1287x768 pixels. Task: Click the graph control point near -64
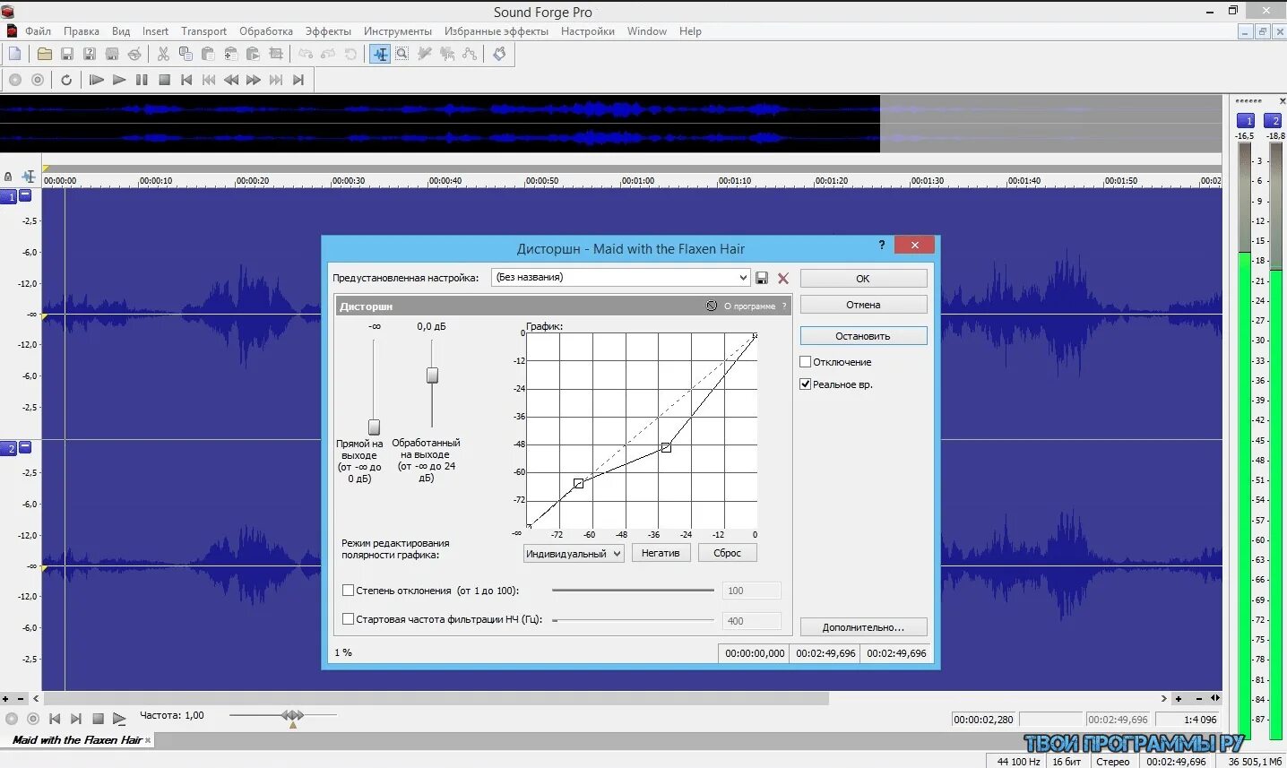(x=578, y=483)
